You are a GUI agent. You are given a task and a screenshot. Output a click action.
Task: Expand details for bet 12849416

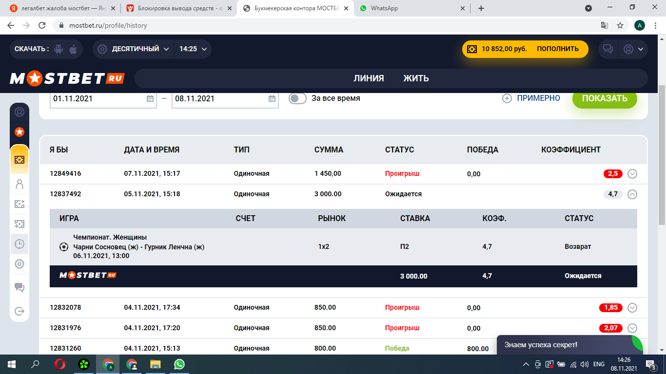(x=632, y=174)
